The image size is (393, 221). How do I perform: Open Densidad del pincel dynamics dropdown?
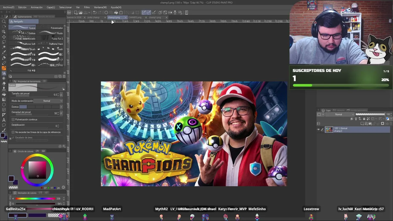pyautogui.click(x=61, y=113)
